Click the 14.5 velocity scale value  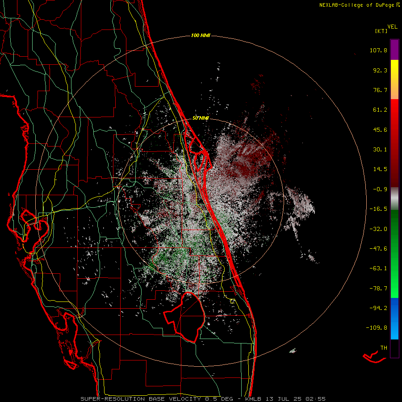tap(380, 169)
